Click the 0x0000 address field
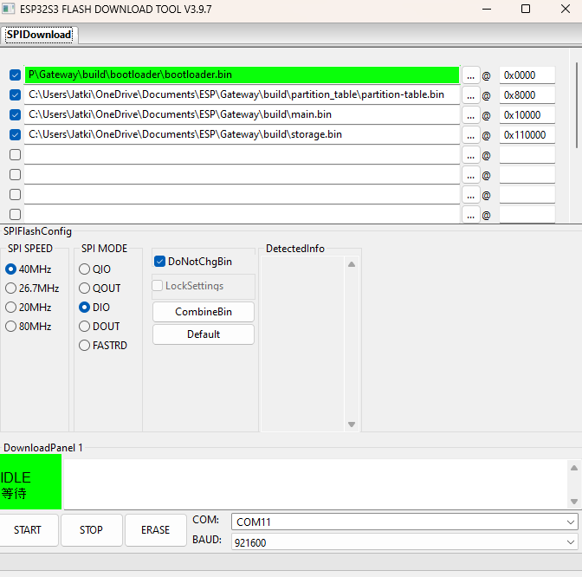Screen dimensions: 582x577 point(527,75)
